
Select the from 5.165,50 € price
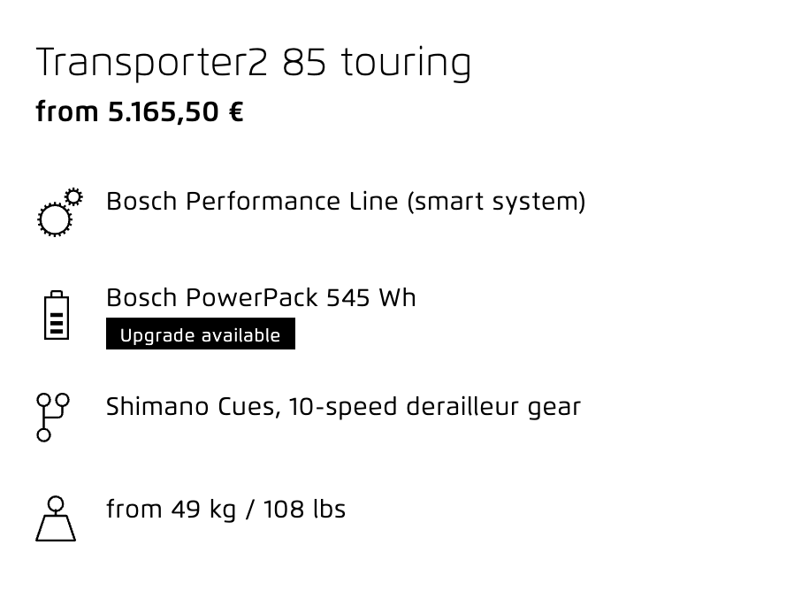140,112
